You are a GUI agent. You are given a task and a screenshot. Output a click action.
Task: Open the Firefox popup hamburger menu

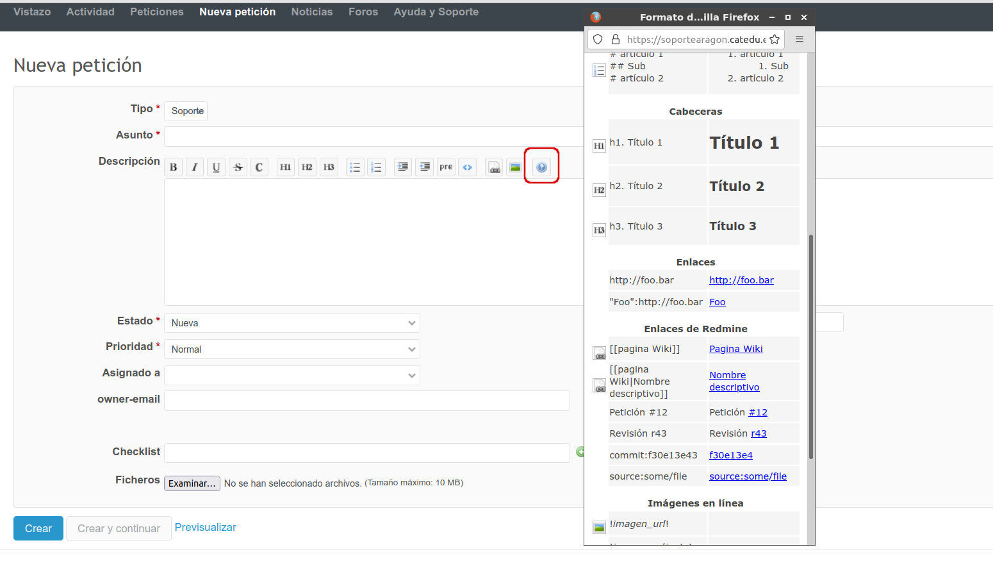coord(800,39)
